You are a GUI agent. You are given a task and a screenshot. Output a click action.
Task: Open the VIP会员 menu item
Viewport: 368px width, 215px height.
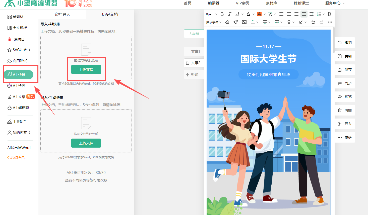242,3
